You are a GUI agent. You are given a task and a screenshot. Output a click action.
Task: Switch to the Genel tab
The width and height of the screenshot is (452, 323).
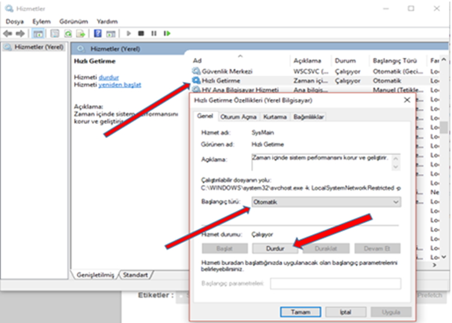(205, 116)
